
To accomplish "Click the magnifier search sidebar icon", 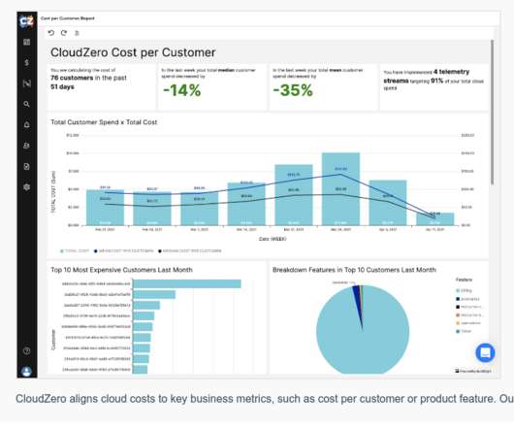I will click(27, 104).
